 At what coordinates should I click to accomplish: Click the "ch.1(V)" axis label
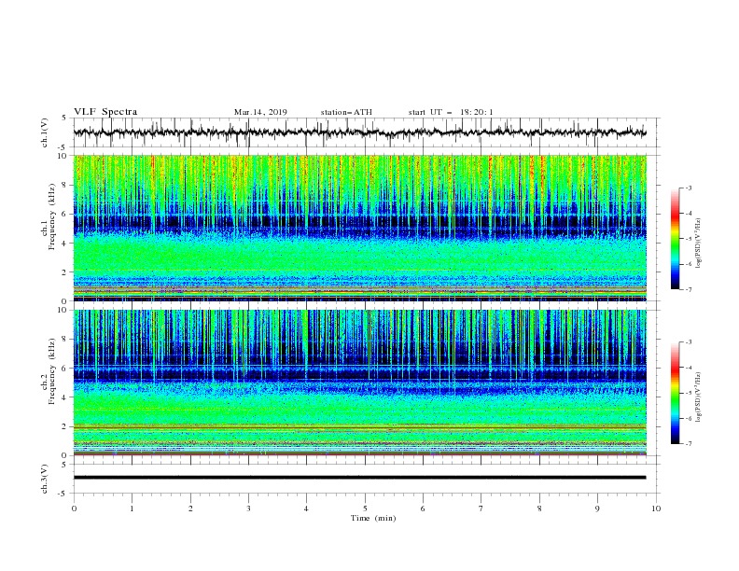45,132
